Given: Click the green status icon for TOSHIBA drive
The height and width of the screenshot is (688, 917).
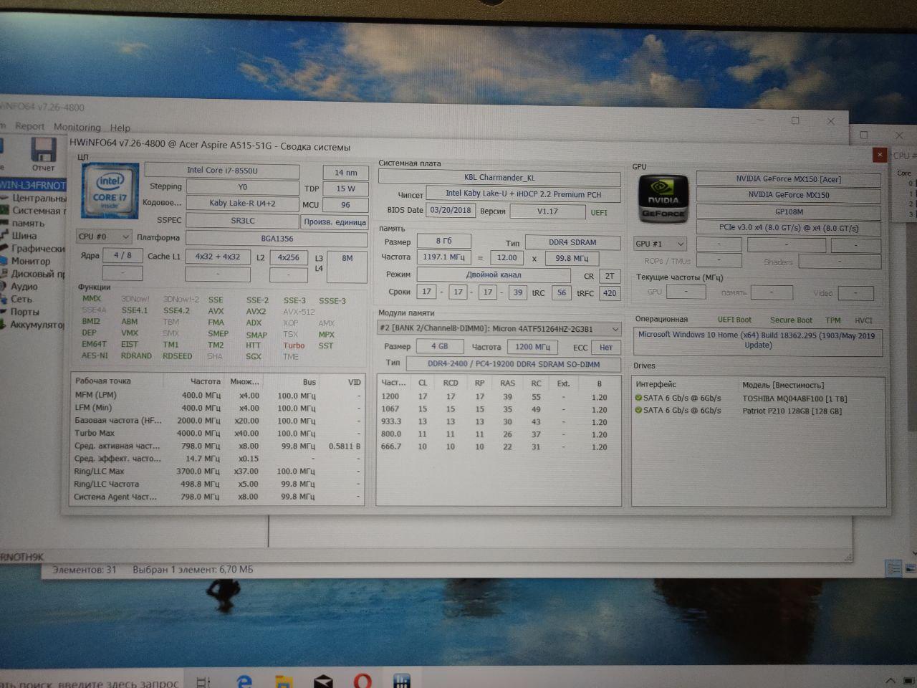Looking at the screenshot, I should click(x=638, y=398).
